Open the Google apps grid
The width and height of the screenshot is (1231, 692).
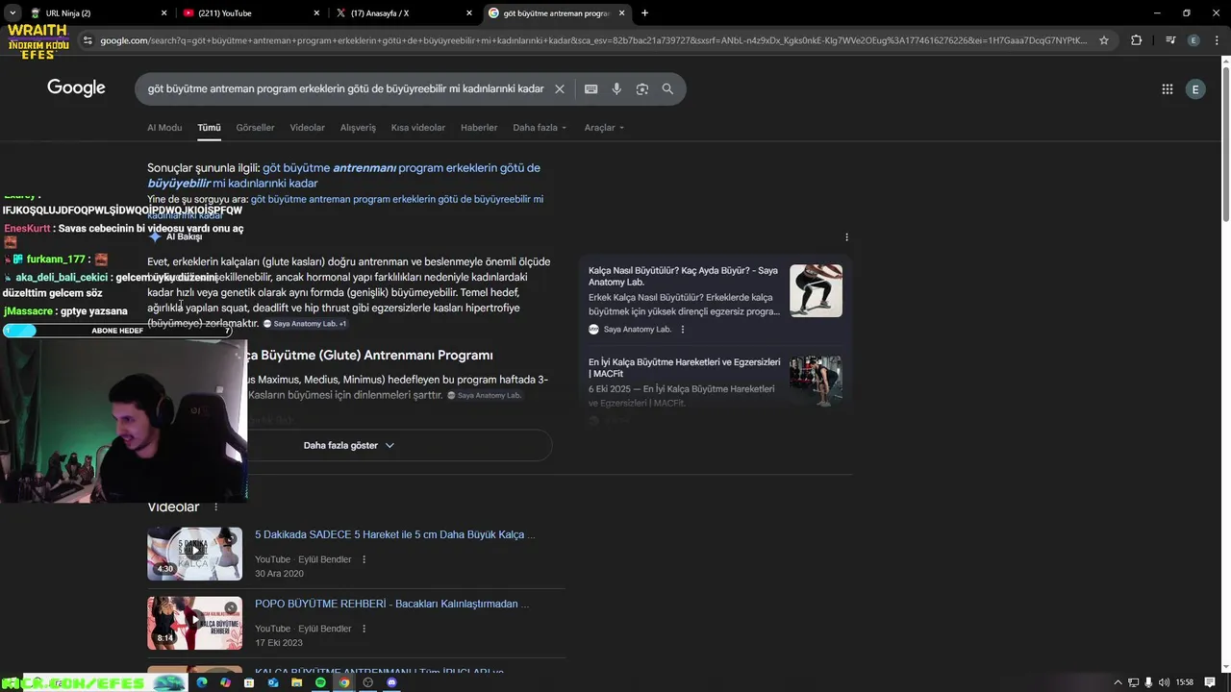point(1168,89)
